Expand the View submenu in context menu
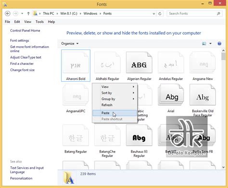 point(115,87)
